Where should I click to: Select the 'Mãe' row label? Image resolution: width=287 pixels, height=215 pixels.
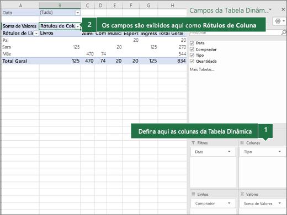(20, 54)
